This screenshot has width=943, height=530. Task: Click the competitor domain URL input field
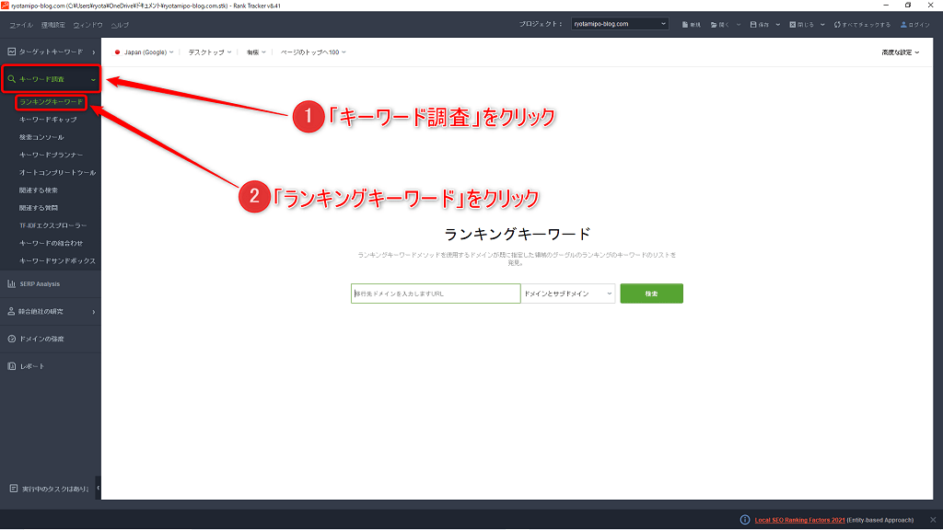[435, 294]
